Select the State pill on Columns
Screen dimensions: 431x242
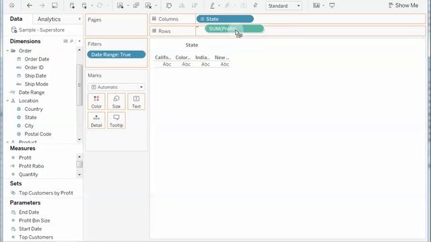[225, 19]
